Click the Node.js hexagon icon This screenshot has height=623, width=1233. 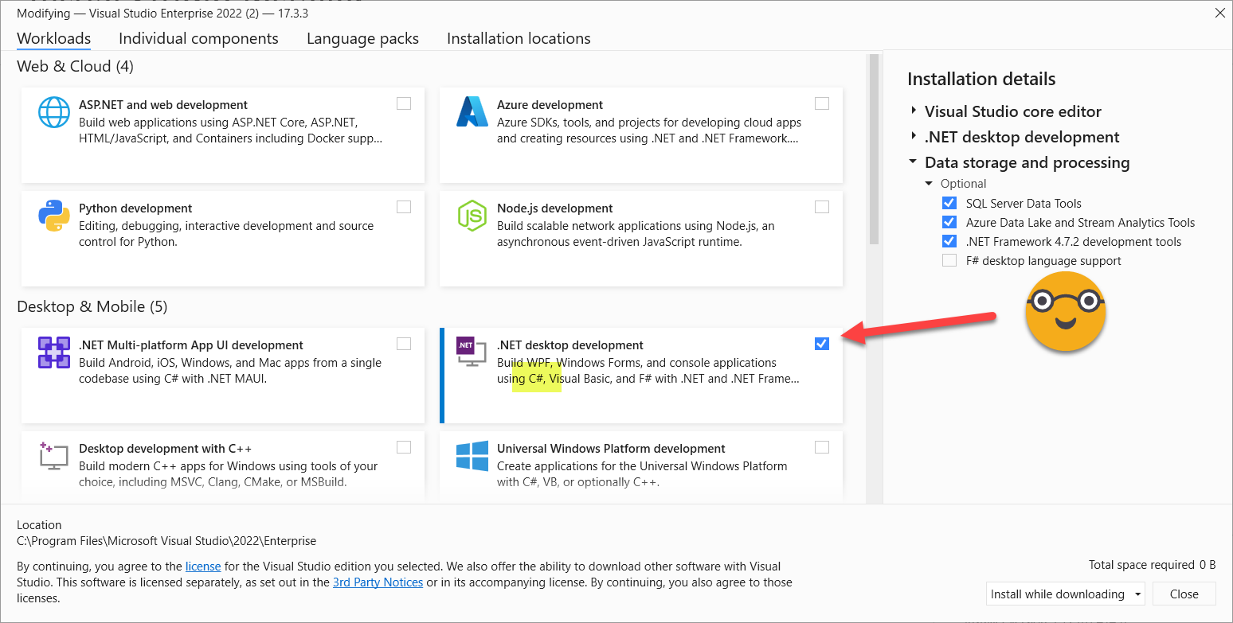[x=472, y=216]
